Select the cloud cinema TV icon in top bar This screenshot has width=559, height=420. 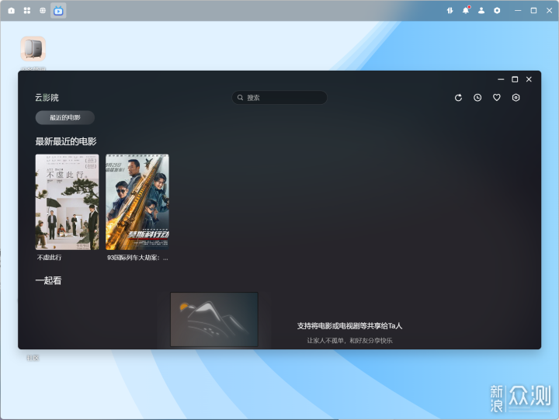[x=58, y=11]
